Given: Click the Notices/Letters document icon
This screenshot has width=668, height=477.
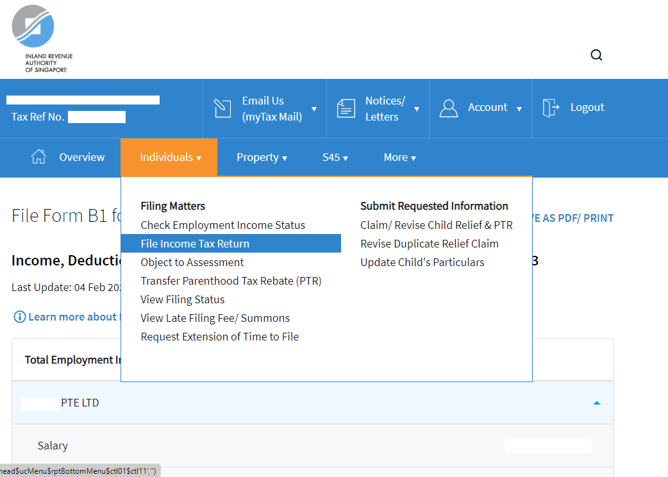Looking at the screenshot, I should click(x=346, y=108).
